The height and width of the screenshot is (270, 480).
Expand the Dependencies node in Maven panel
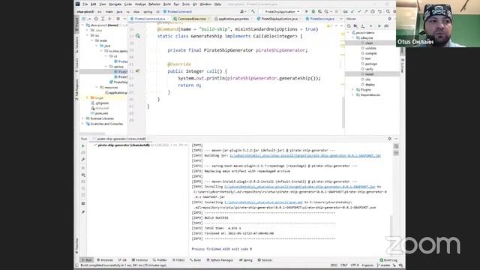tap(352, 95)
